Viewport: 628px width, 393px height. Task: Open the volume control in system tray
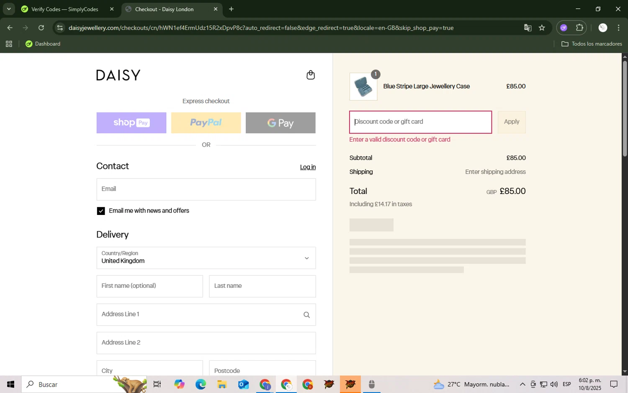coord(554,384)
